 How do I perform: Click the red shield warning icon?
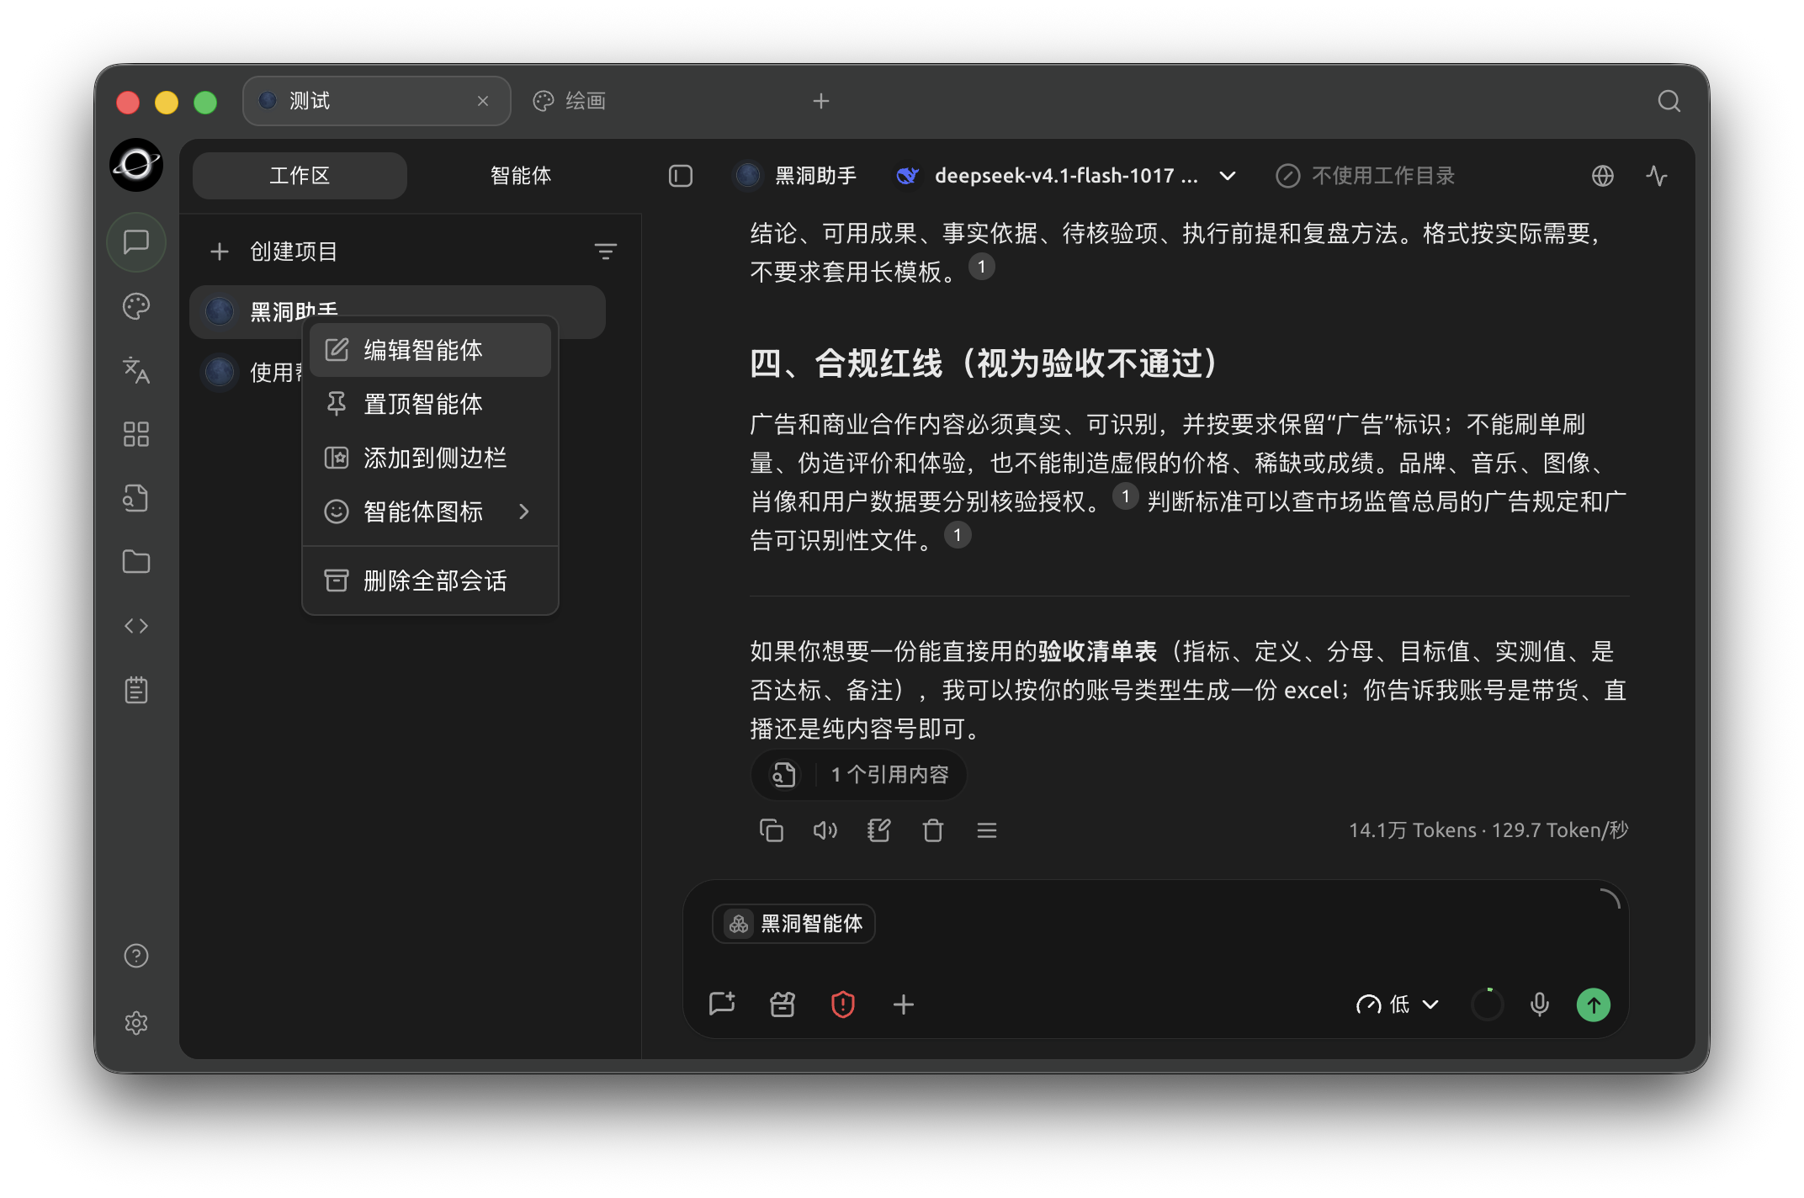click(842, 1004)
